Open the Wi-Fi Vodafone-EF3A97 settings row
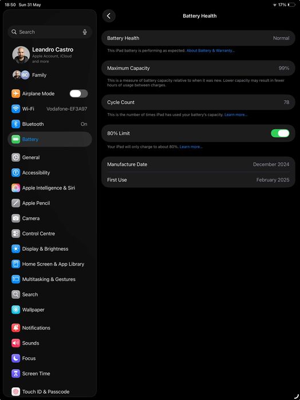 (x=50, y=109)
